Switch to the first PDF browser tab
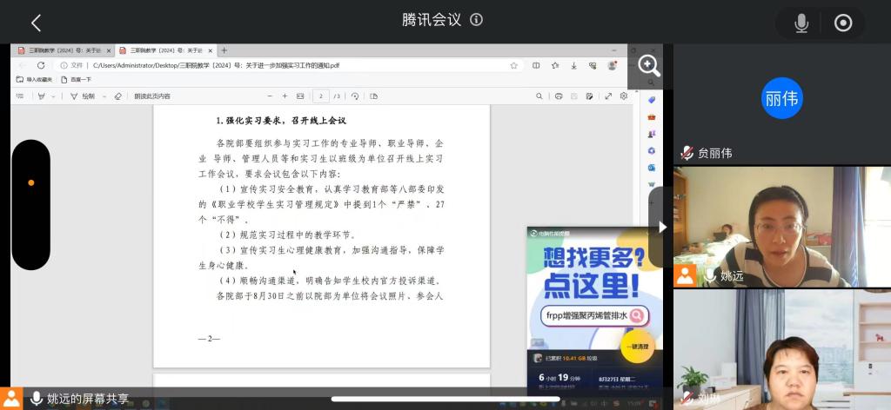Image resolution: width=891 pixels, height=410 pixels. [63, 50]
